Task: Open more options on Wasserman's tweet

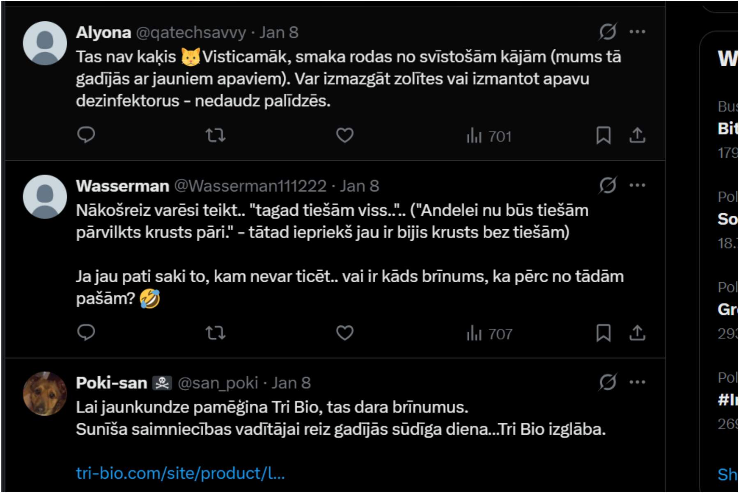Action: click(637, 185)
